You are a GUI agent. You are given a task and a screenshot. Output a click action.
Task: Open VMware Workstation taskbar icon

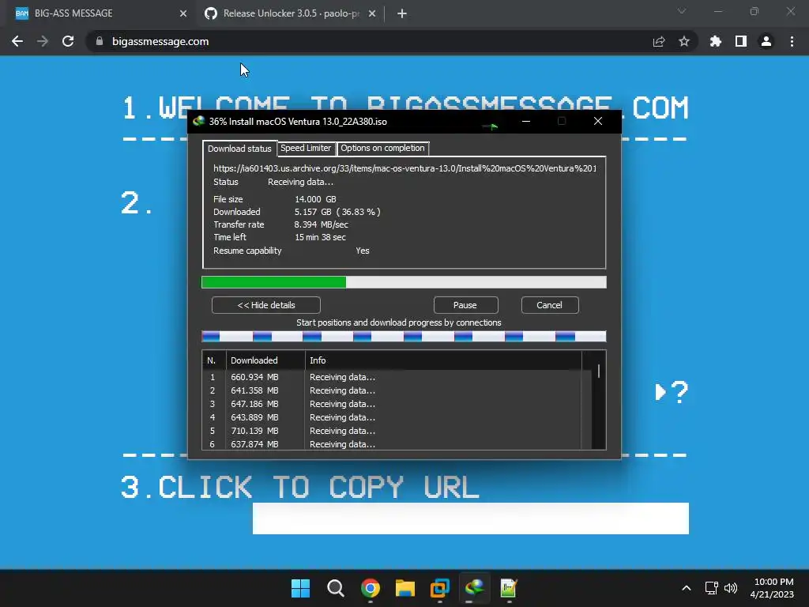coord(439,588)
